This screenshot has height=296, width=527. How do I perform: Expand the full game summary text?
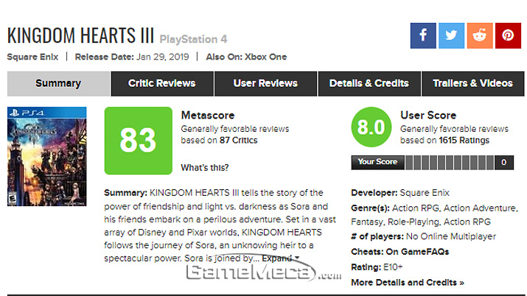click(x=279, y=258)
